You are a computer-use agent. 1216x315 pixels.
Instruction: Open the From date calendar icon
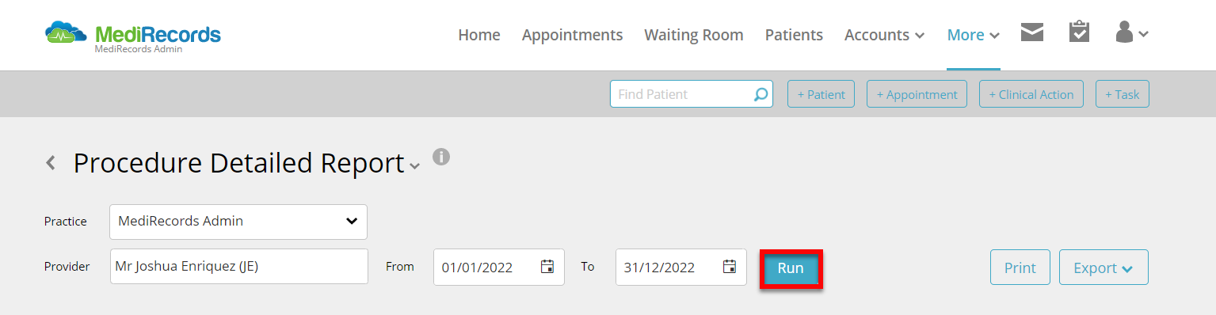click(x=547, y=267)
